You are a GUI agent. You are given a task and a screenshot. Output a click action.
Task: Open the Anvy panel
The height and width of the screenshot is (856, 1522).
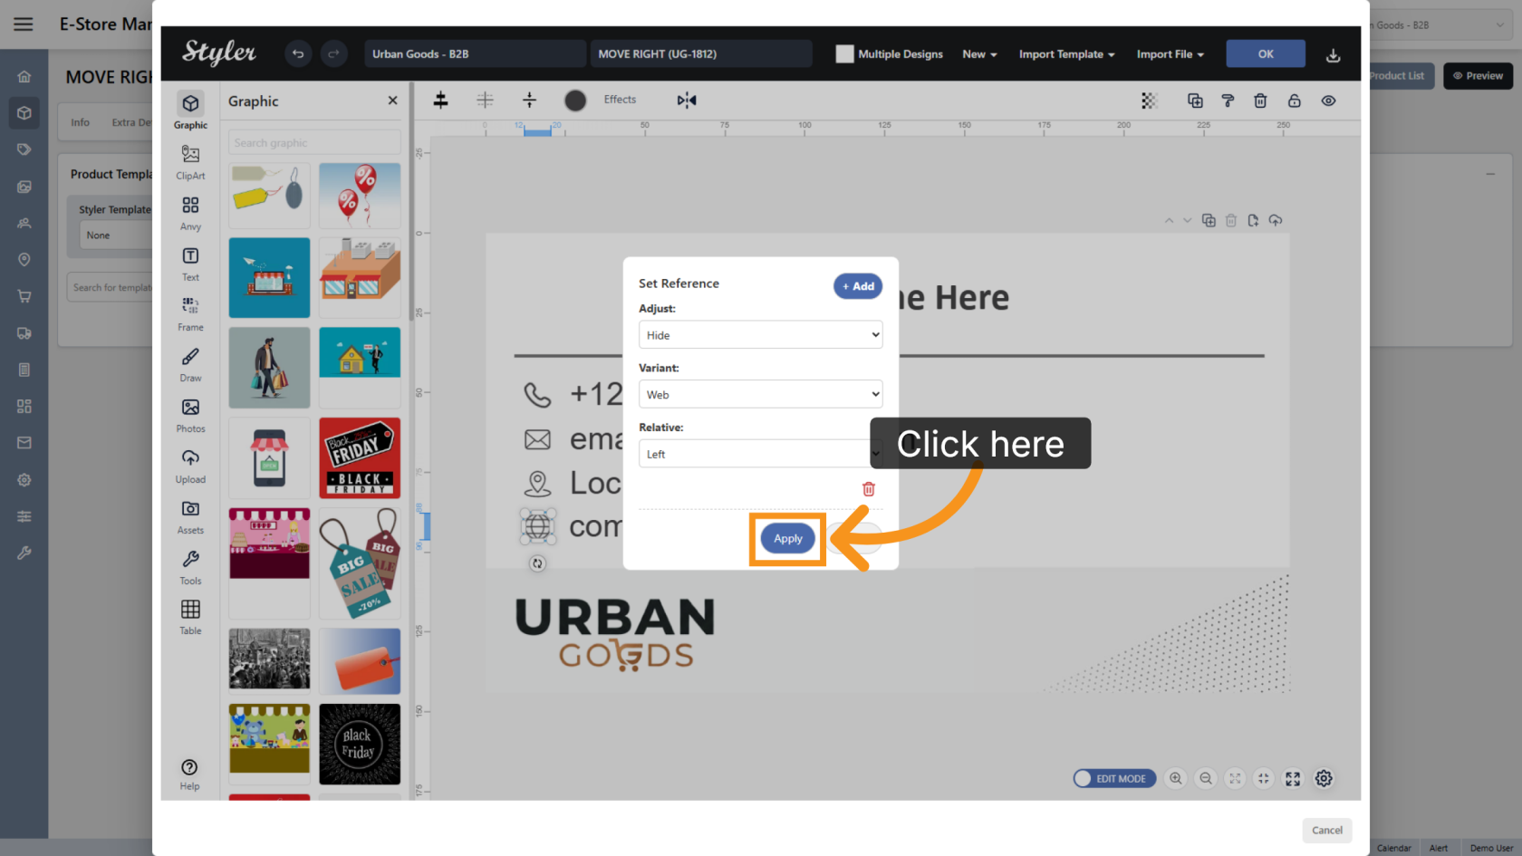pos(190,213)
